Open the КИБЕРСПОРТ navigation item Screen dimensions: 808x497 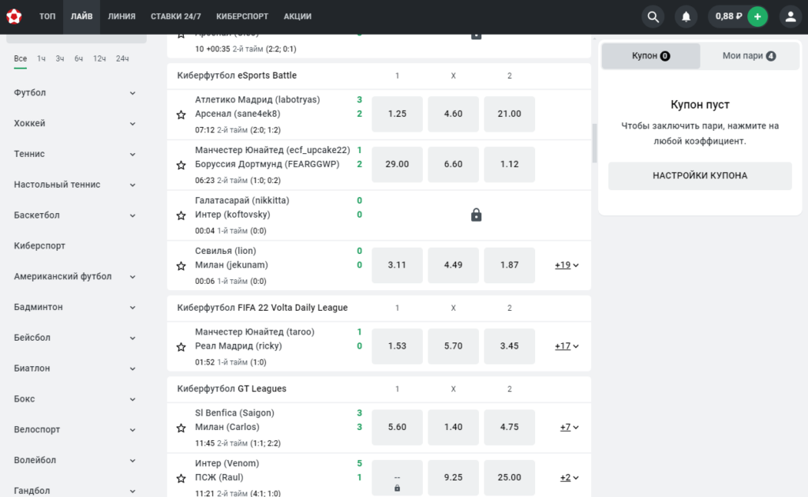[x=242, y=17]
